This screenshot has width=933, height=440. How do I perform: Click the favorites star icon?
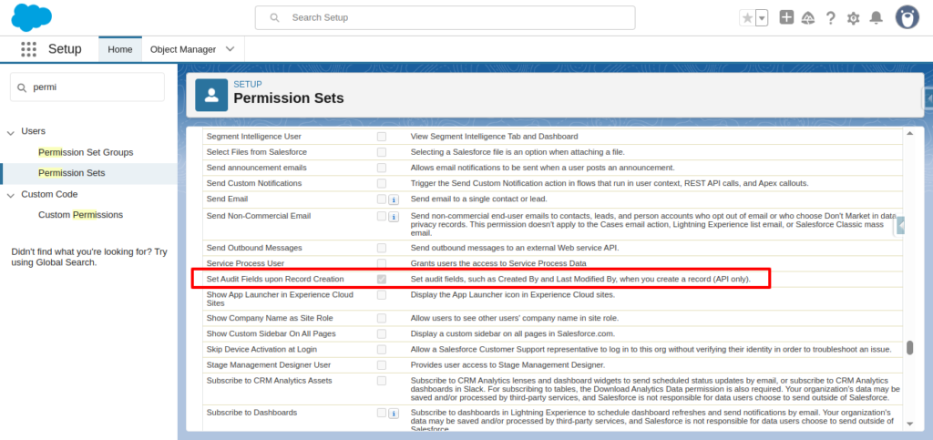(747, 18)
